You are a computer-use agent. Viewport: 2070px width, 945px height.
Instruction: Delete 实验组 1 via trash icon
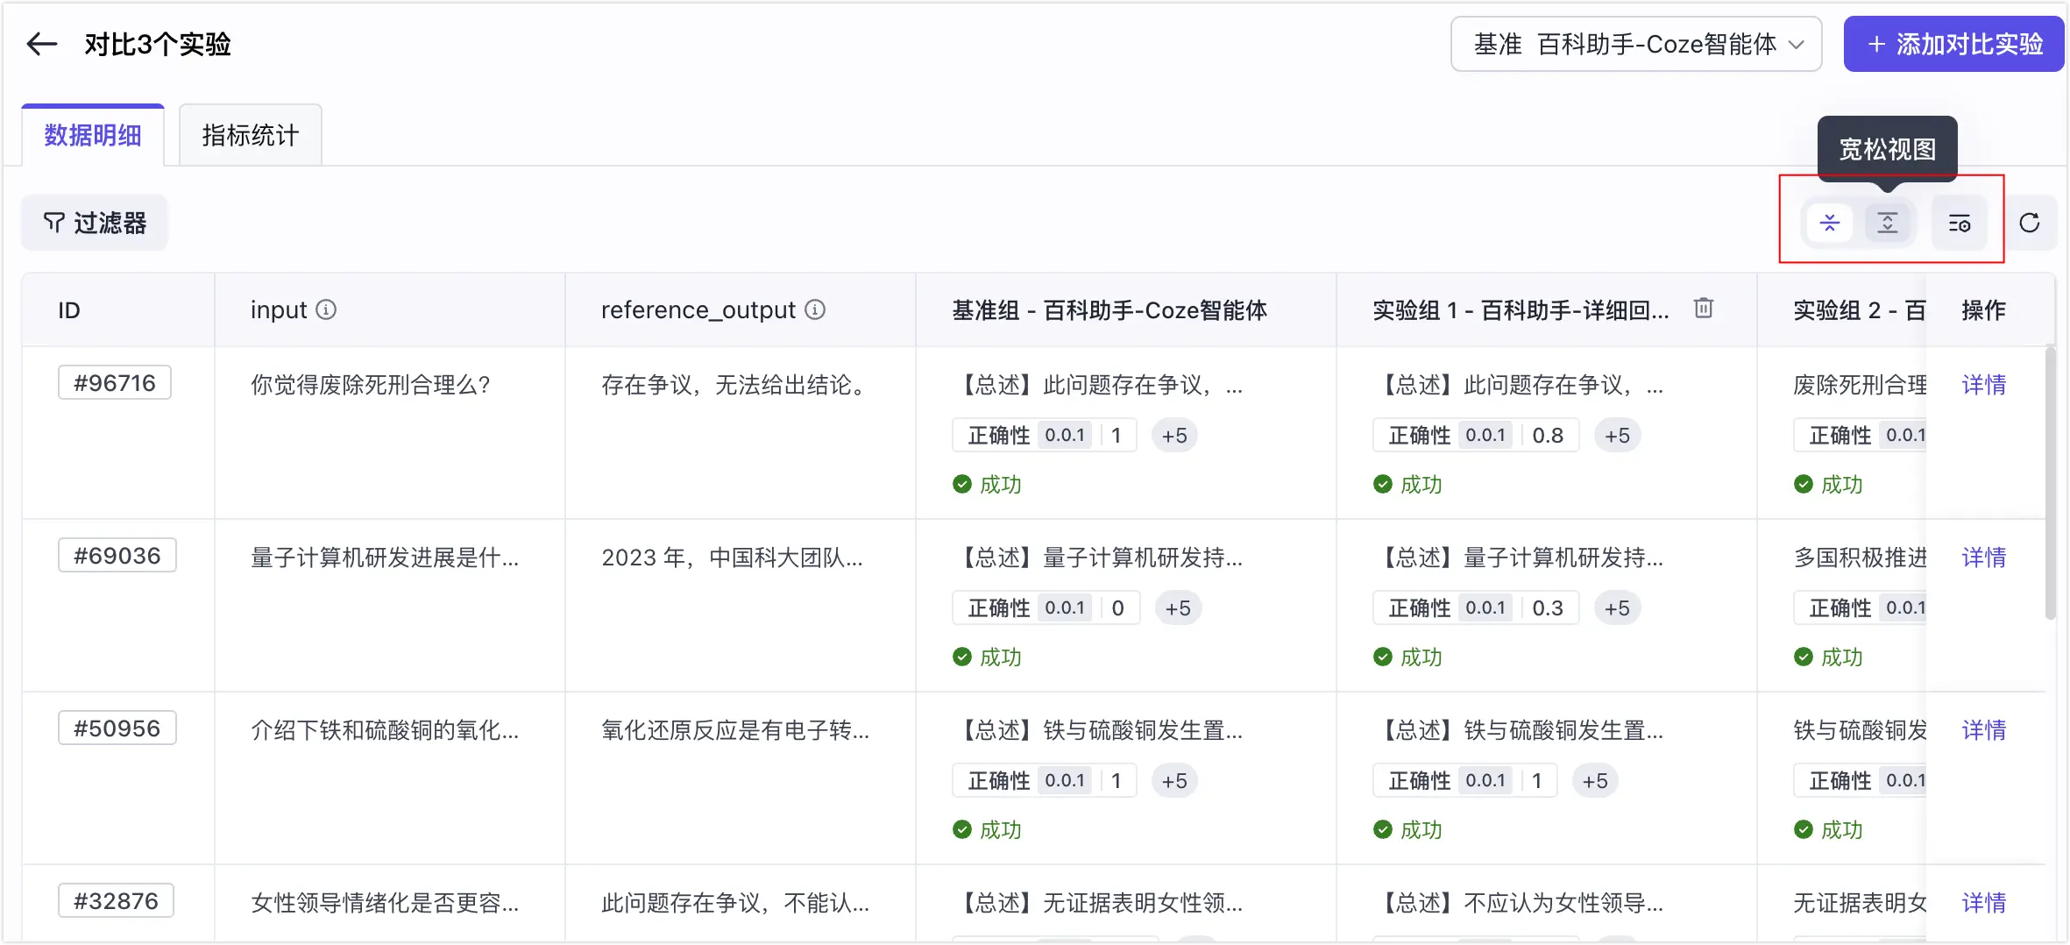(x=1704, y=308)
